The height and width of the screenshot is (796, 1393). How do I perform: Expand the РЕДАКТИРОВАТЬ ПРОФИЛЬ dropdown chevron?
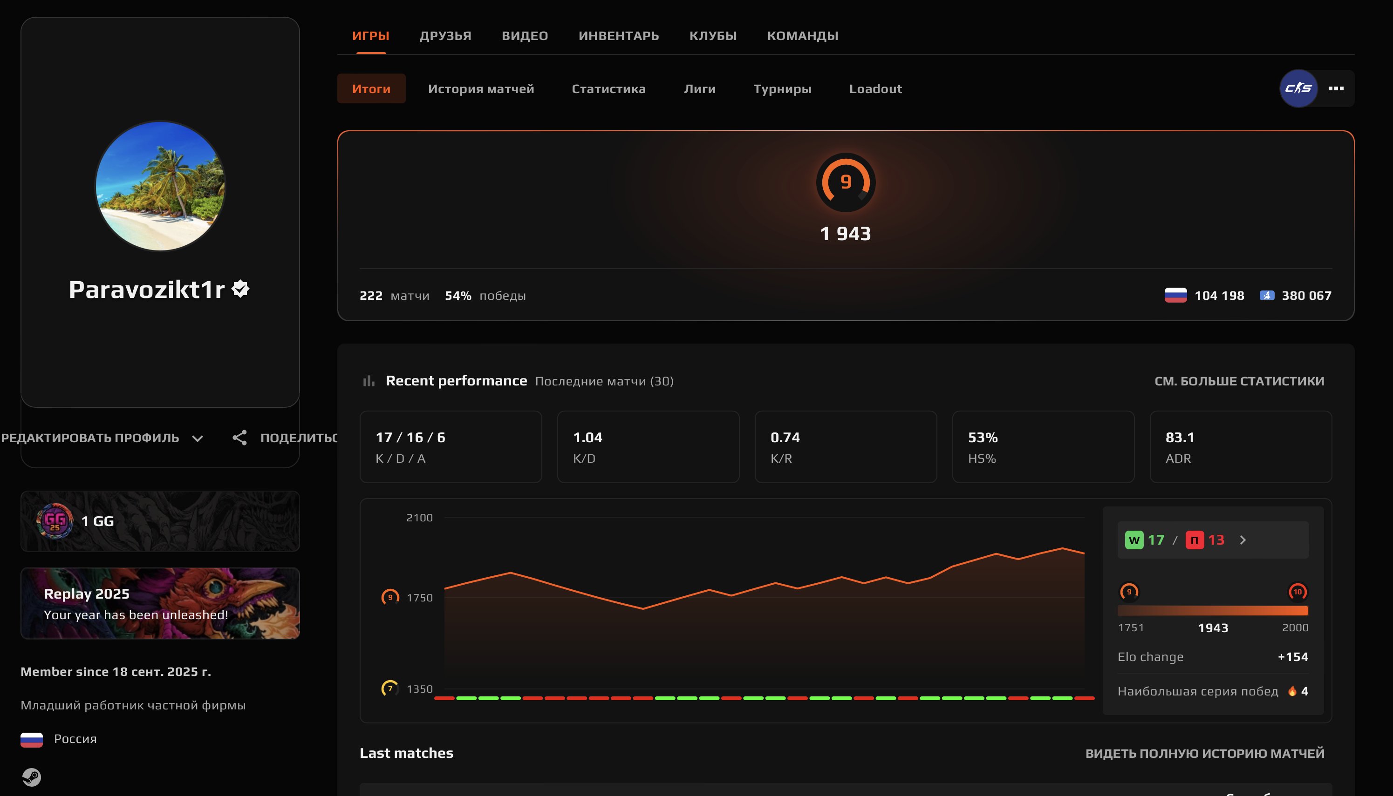tap(198, 438)
